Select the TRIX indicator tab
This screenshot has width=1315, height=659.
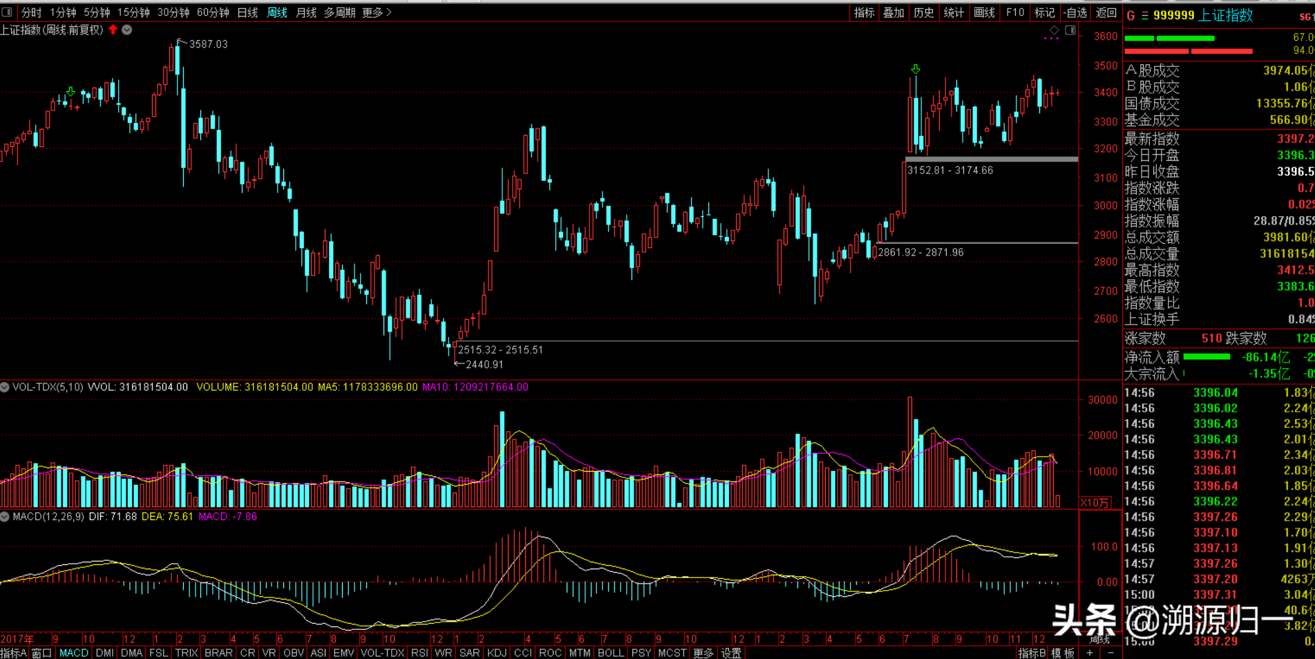[187, 653]
